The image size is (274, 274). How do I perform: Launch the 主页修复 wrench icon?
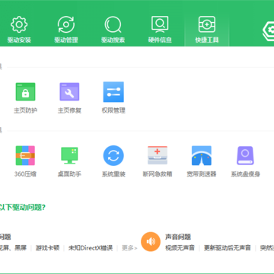pos(69,91)
